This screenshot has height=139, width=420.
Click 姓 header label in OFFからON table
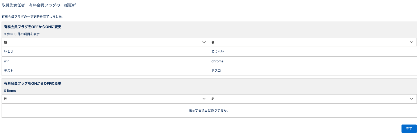(6, 42)
